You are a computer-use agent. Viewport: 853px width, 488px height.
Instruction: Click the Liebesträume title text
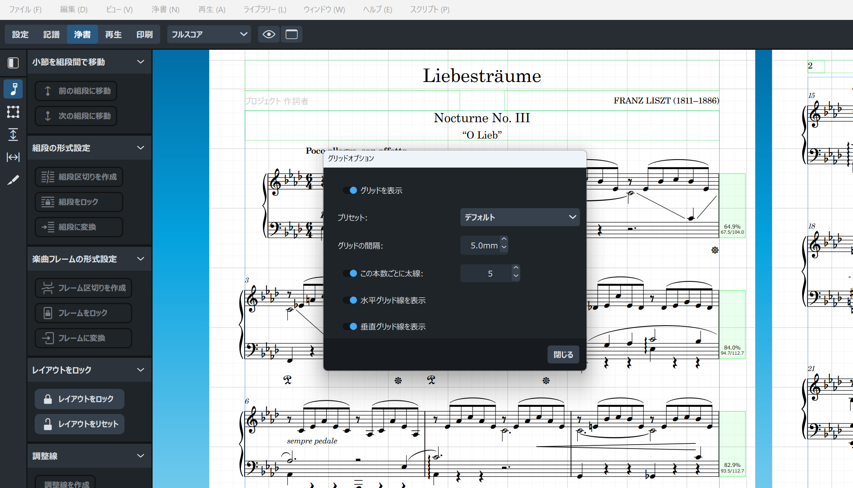tap(482, 76)
